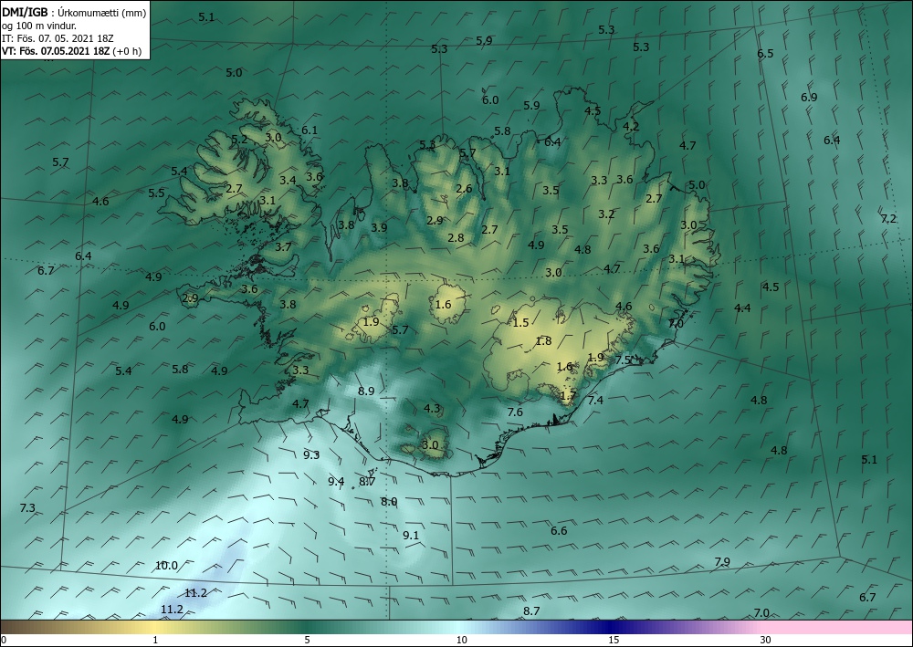Image resolution: width=913 pixels, height=647 pixels.
Task: Click the 6.5 value on the map
Action: click(765, 54)
